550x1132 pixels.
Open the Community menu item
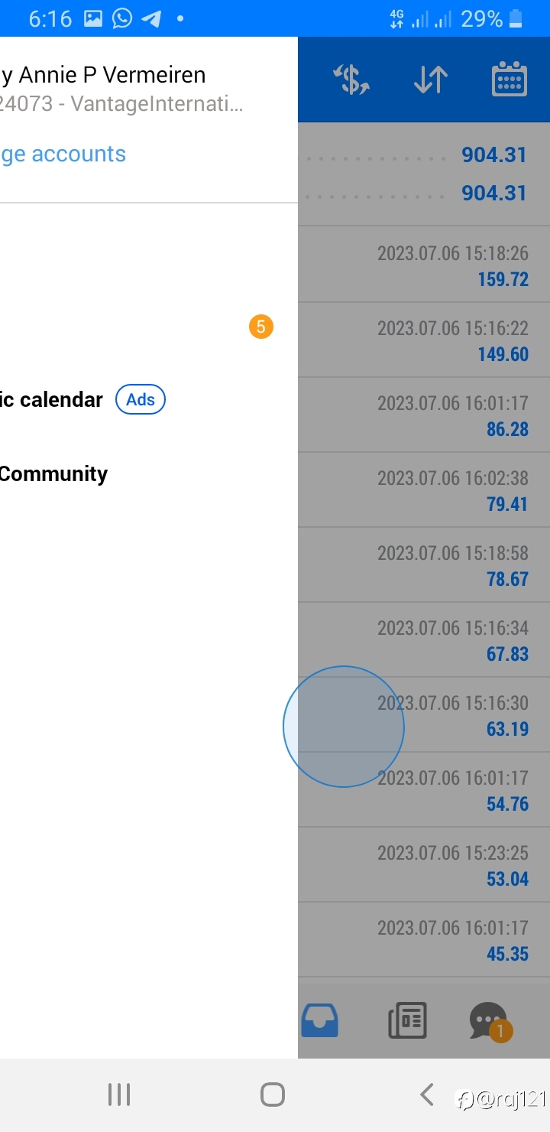(53, 473)
